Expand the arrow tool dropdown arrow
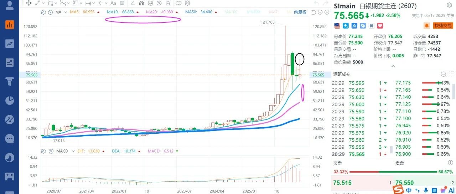The image size is (456, 194). [106, 3]
